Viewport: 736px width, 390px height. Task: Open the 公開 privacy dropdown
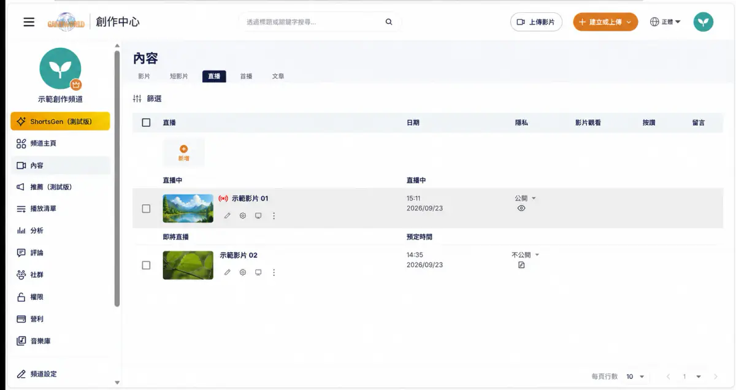(525, 198)
